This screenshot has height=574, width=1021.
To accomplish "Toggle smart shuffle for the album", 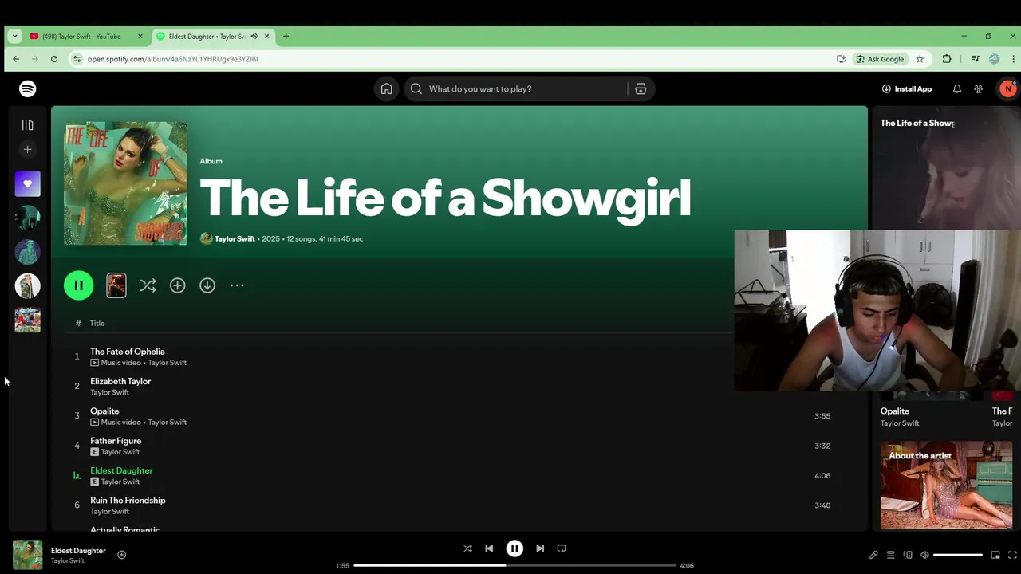I will (x=148, y=285).
